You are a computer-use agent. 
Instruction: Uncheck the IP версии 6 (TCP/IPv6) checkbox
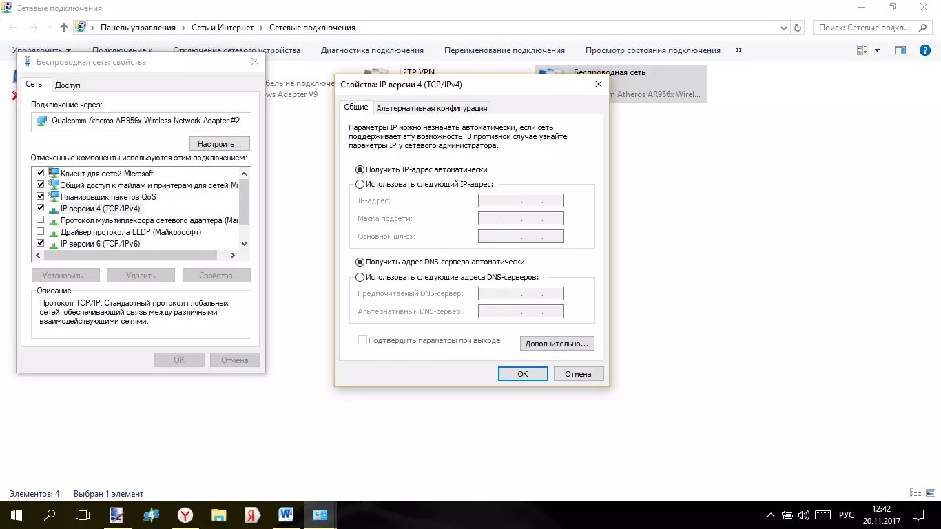(x=40, y=244)
